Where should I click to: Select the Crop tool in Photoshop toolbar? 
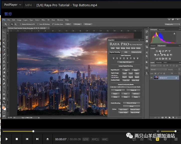4,47
